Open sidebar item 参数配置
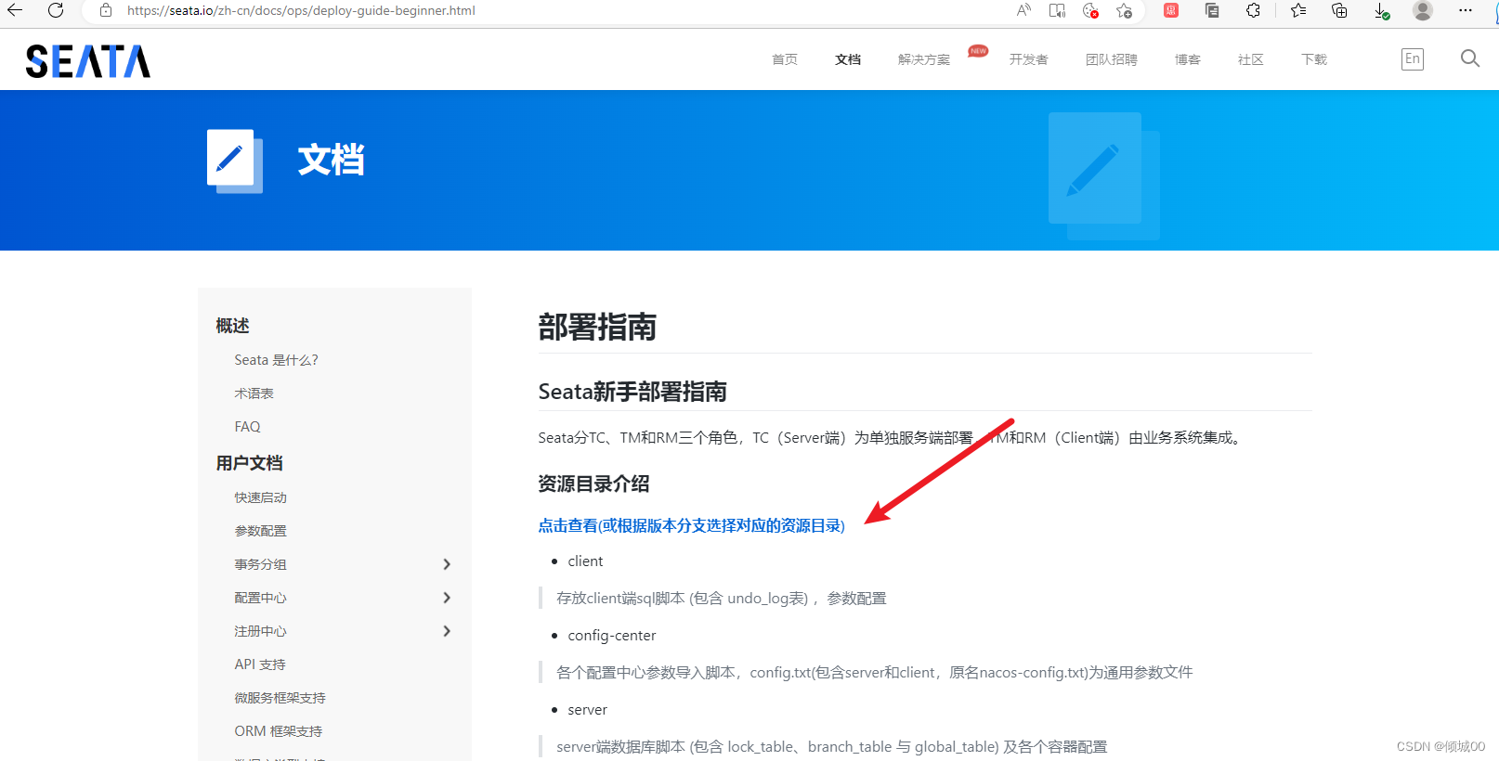Screen dimensions: 1499x761 coord(260,531)
